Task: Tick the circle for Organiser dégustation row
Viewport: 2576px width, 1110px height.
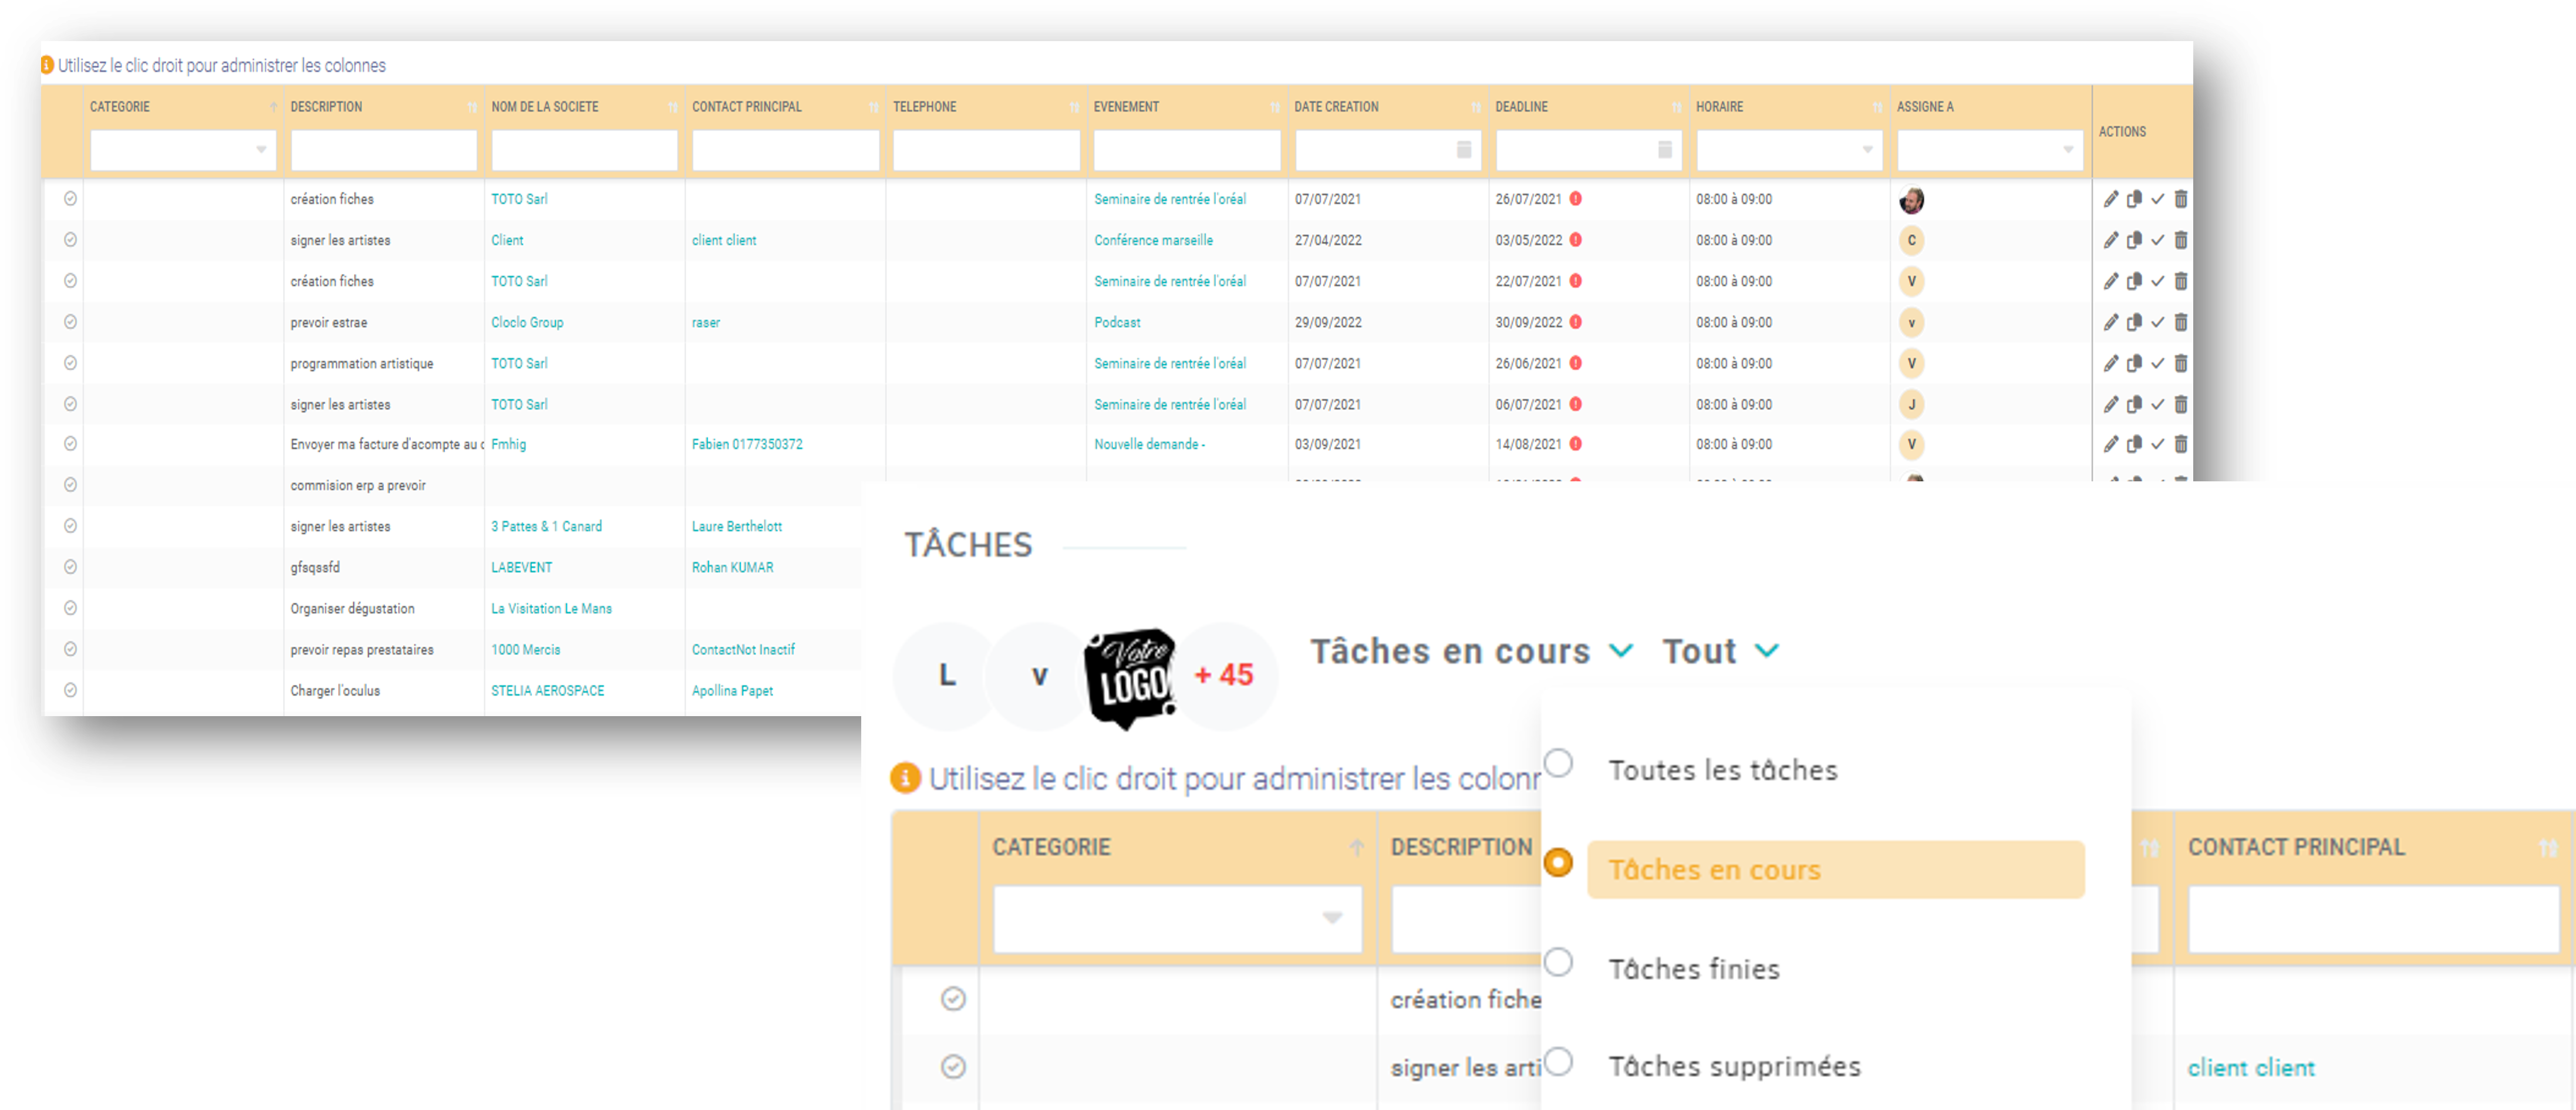Action: tap(70, 608)
